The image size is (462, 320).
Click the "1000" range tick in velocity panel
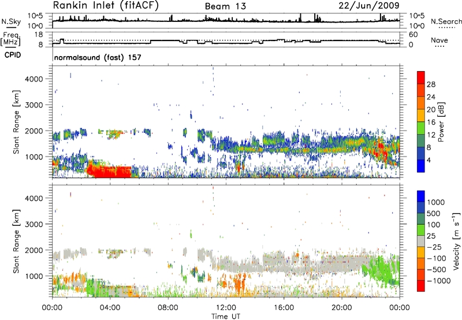pyautogui.click(x=34, y=276)
